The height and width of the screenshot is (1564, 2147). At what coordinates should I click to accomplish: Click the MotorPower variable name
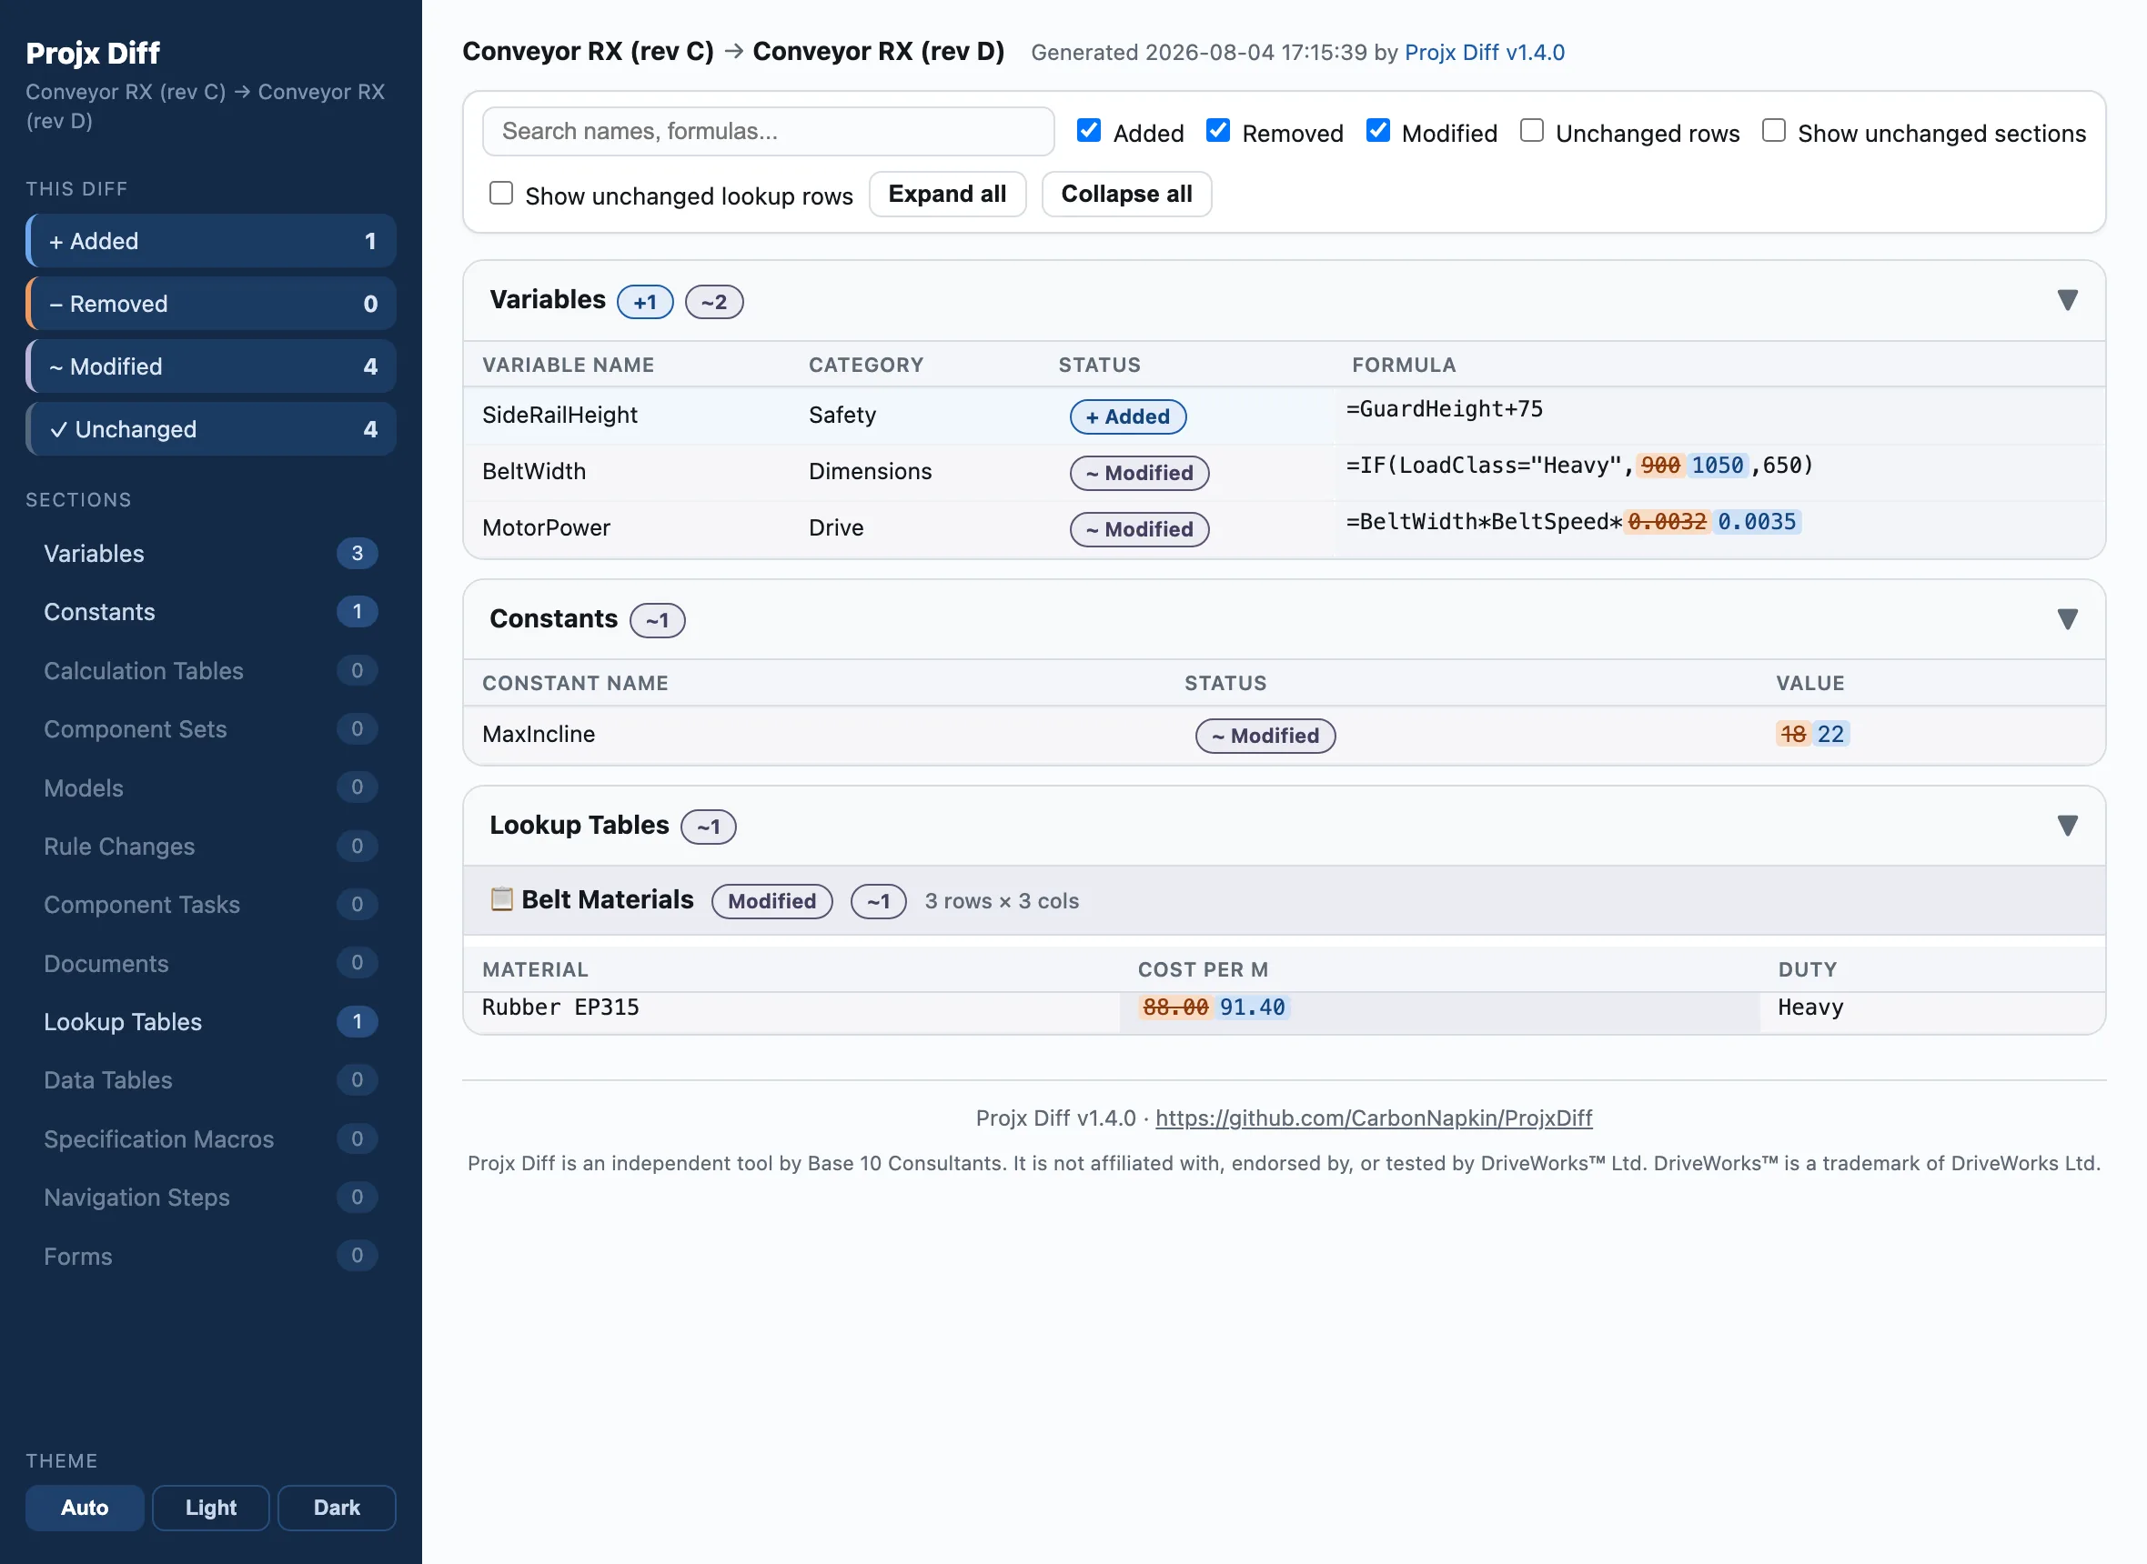547,527
